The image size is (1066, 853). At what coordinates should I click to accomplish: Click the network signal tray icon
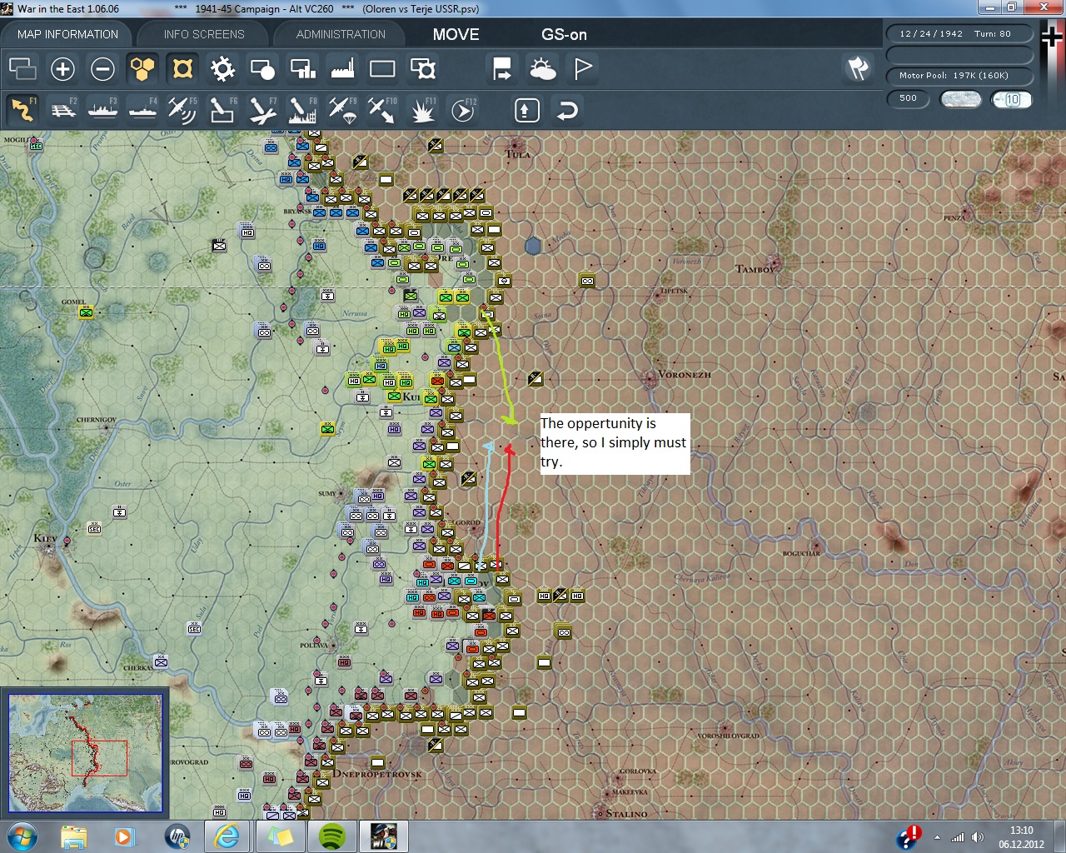958,837
